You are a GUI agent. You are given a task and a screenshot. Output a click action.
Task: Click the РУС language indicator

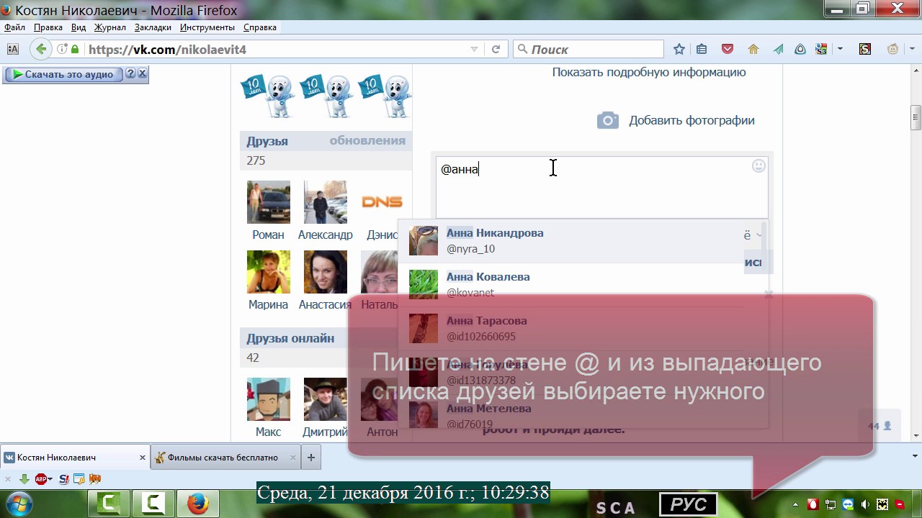point(689,504)
